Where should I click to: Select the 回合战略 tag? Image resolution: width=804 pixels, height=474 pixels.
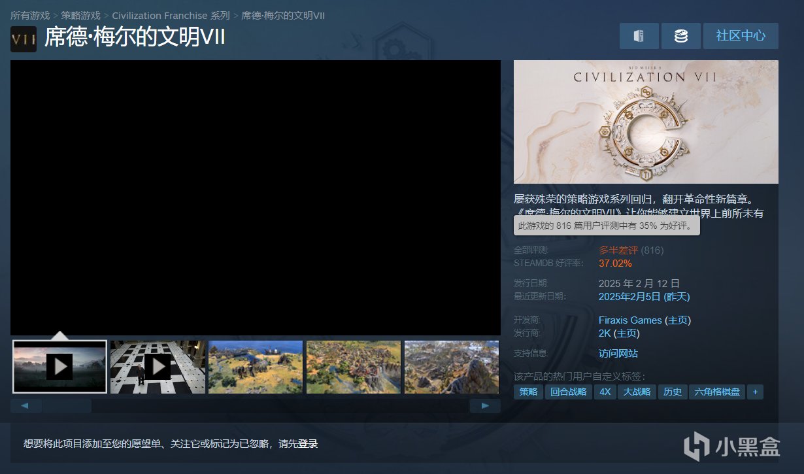pos(569,392)
